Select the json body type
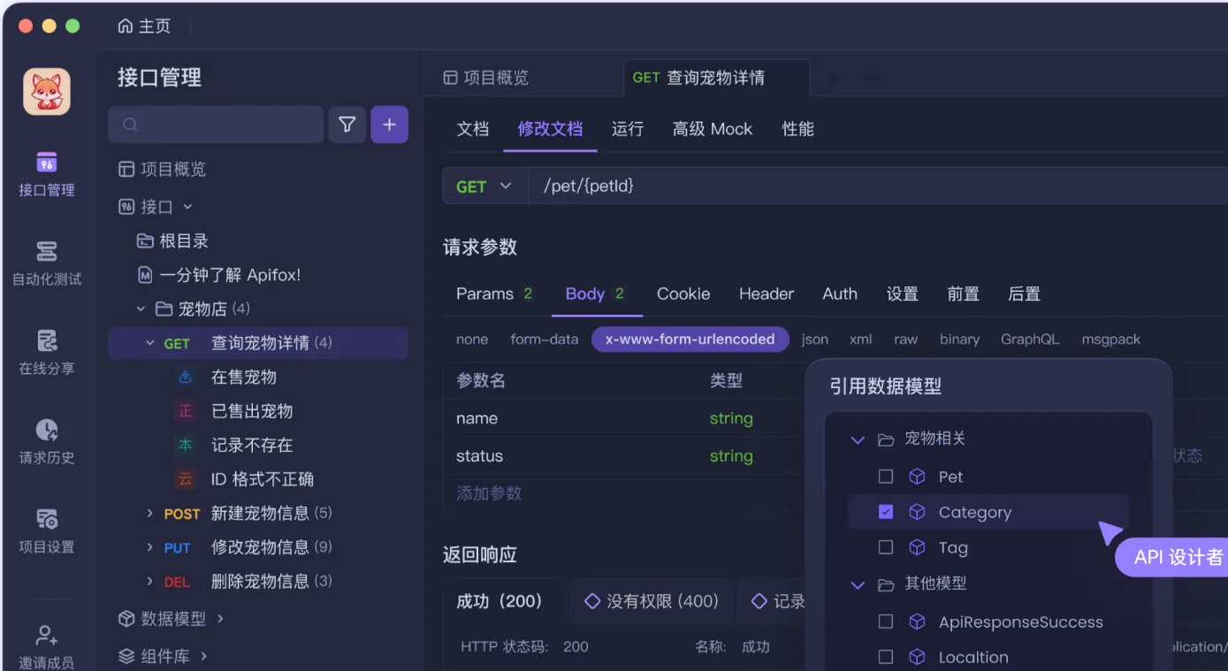Viewport: 1228px width, 671px height. pos(814,339)
